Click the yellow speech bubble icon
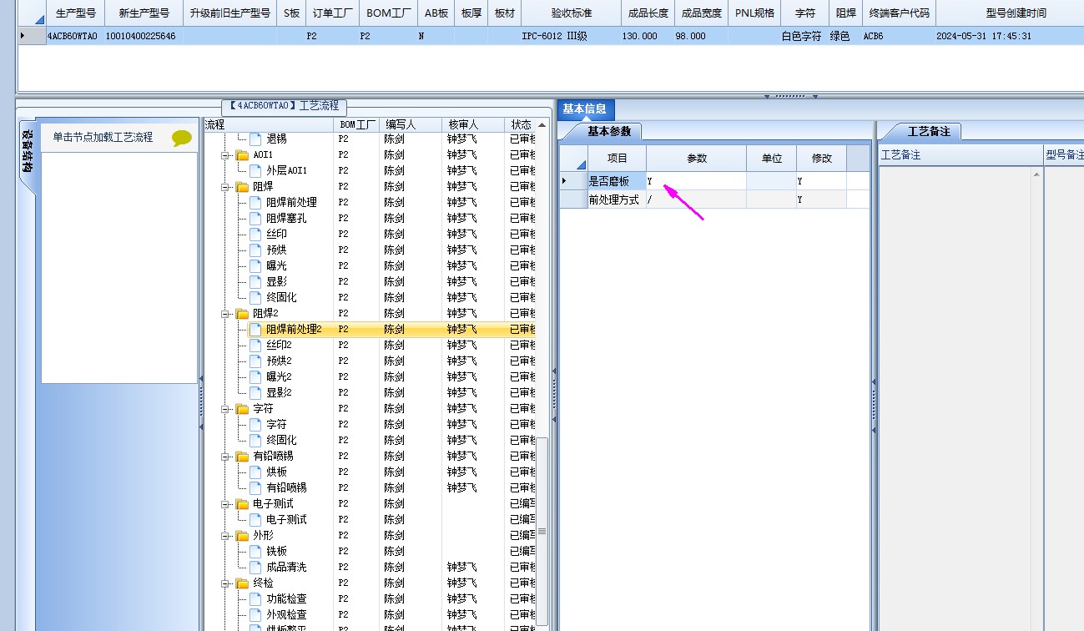1084x631 pixels. click(x=182, y=139)
